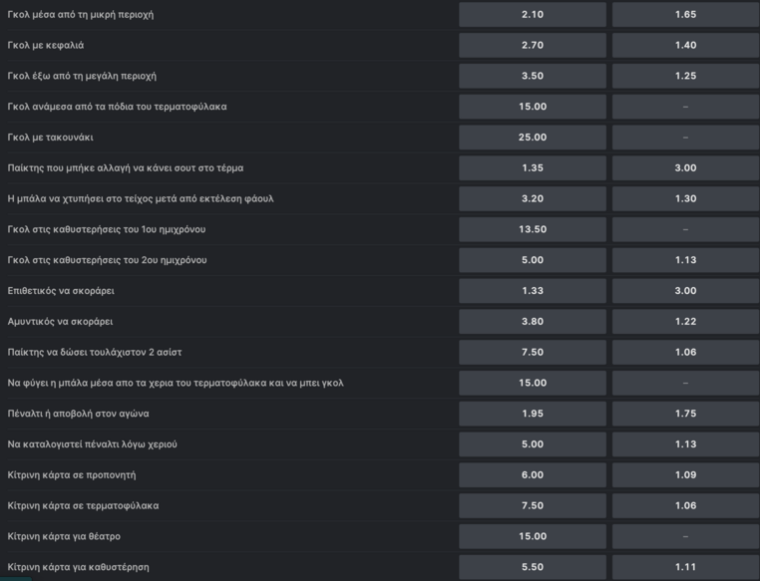
Task: Select 5.00 for Γκολ στις καθυστερήσεις 2ου ημιχρόνου
Action: pyautogui.click(x=533, y=260)
